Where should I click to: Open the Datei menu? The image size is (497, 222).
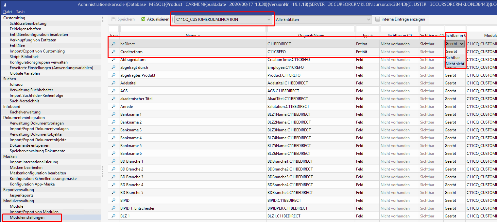pyautogui.click(x=8, y=12)
